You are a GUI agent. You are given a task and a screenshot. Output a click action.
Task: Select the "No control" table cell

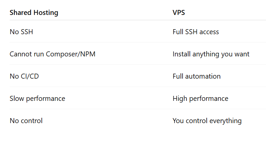26,121
